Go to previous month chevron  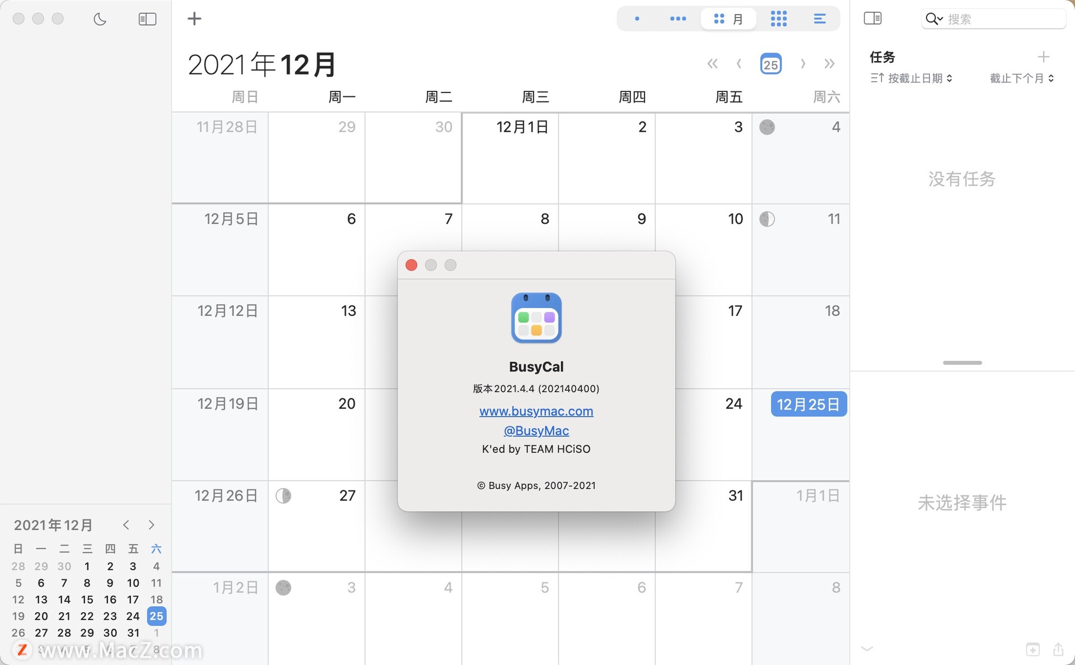[739, 63]
